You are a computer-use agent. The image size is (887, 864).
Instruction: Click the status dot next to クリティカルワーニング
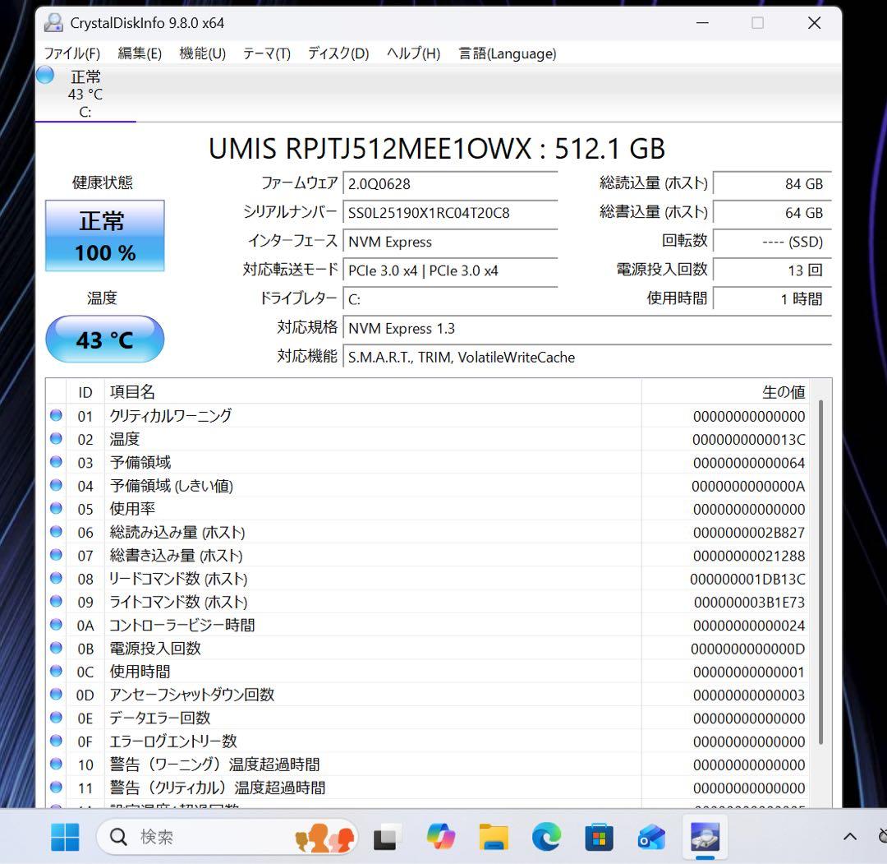55,416
